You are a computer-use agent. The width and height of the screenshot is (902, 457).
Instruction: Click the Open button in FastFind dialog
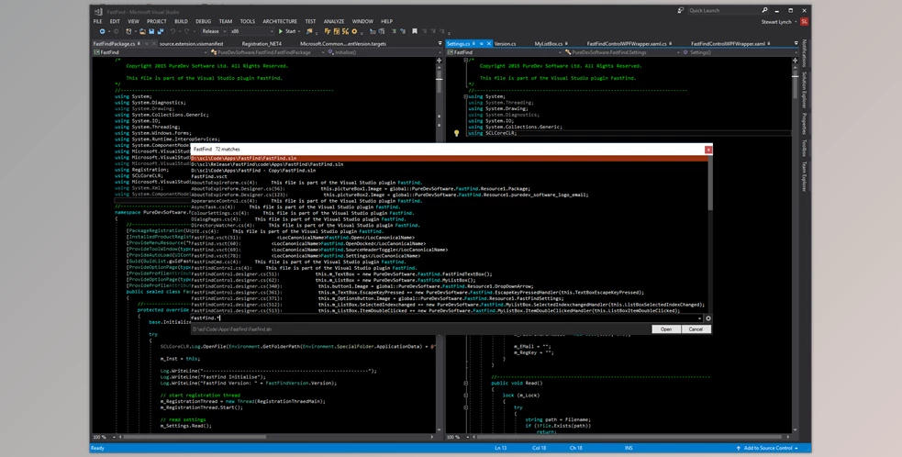coord(666,329)
